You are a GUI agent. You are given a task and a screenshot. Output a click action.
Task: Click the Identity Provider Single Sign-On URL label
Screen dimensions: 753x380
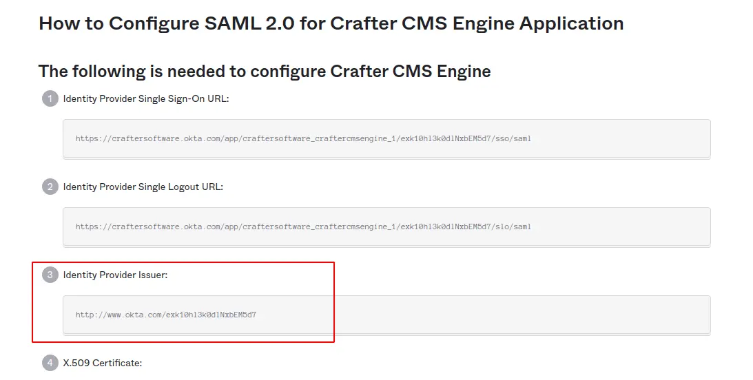pyautogui.click(x=145, y=98)
